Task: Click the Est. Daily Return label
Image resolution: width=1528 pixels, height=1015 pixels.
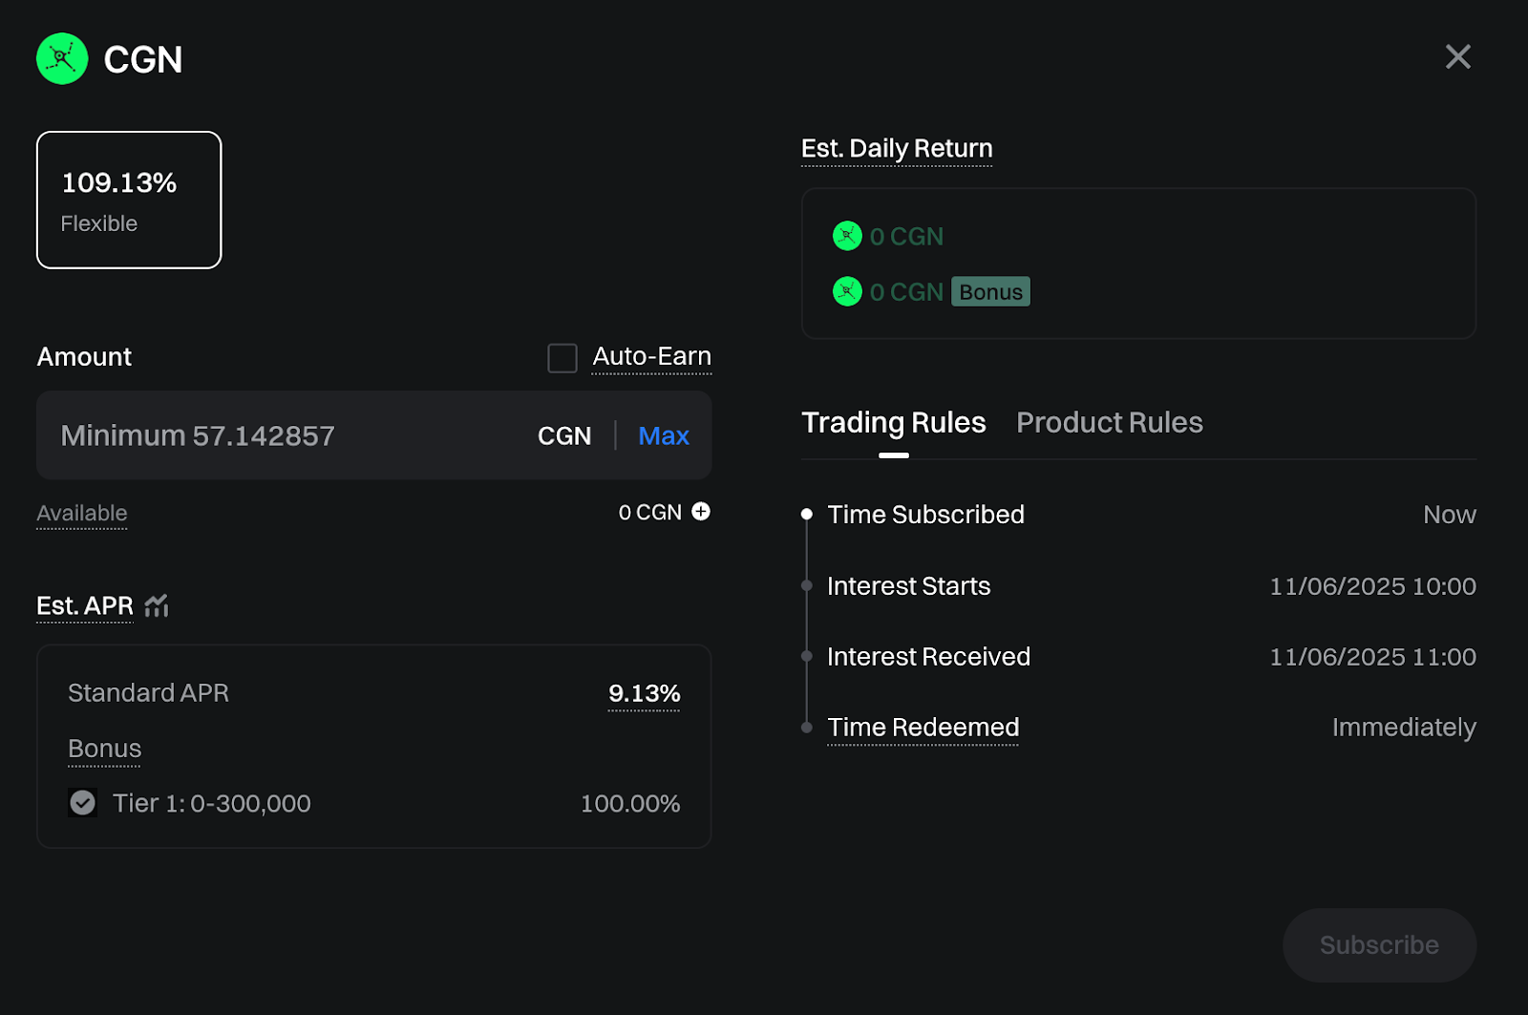Action: 897,149
